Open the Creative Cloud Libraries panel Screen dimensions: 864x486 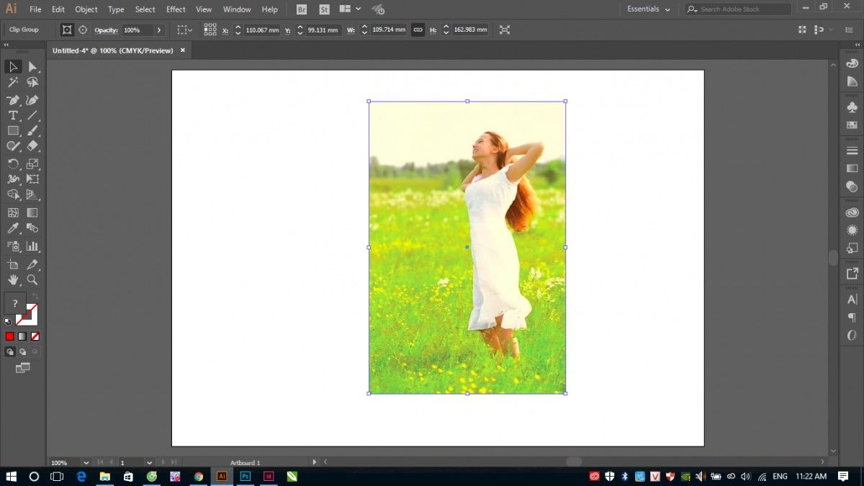tap(852, 212)
